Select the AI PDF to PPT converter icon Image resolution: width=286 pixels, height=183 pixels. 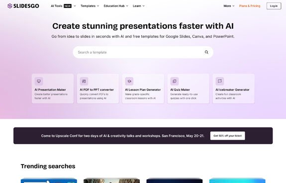[x=84, y=81]
